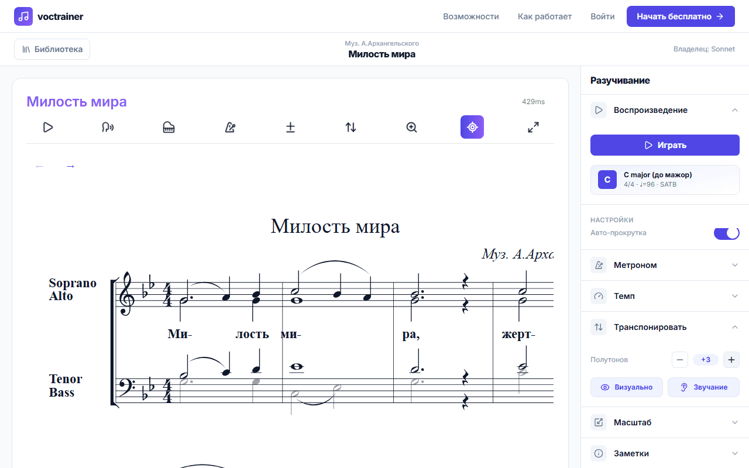Screen dimensions: 749x468
Task: Go to next page with right arrow
Action: point(70,166)
